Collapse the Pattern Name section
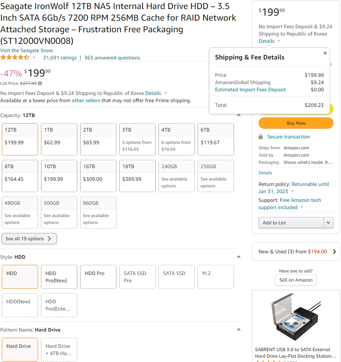Screen dimensions: 341x362 click(239, 330)
